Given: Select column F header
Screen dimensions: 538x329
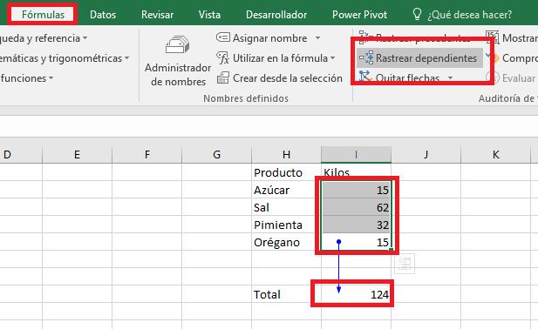Looking at the screenshot, I should pyautogui.click(x=146, y=155).
